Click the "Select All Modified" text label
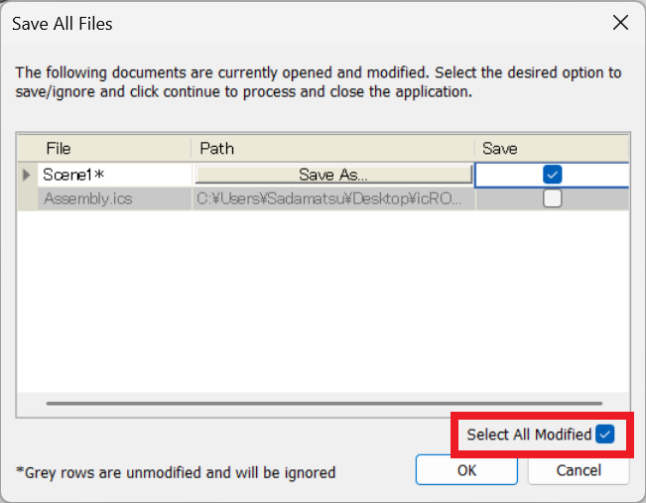646x503 pixels. tap(529, 435)
